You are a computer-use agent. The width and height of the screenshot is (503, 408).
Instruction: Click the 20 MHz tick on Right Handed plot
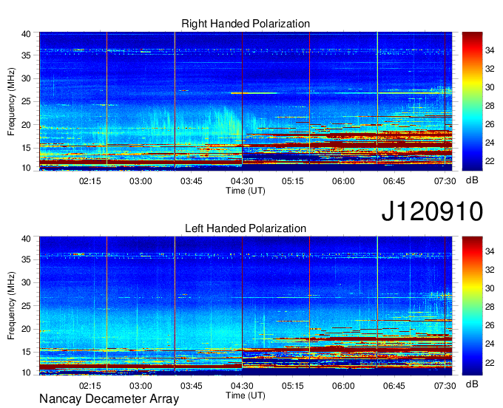pos(26,125)
